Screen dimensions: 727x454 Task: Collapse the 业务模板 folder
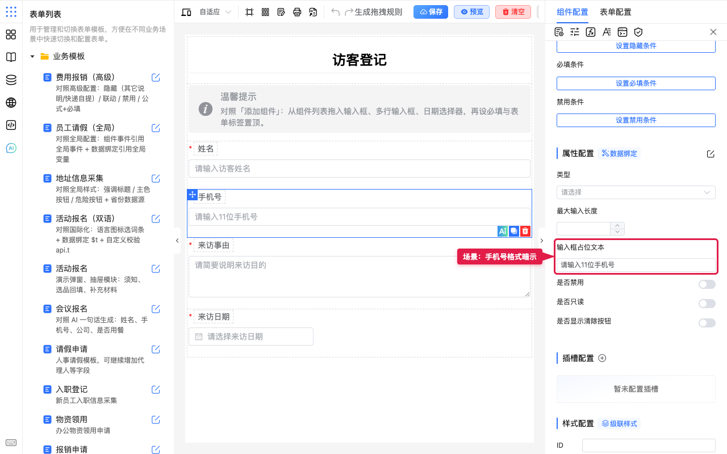click(x=32, y=56)
